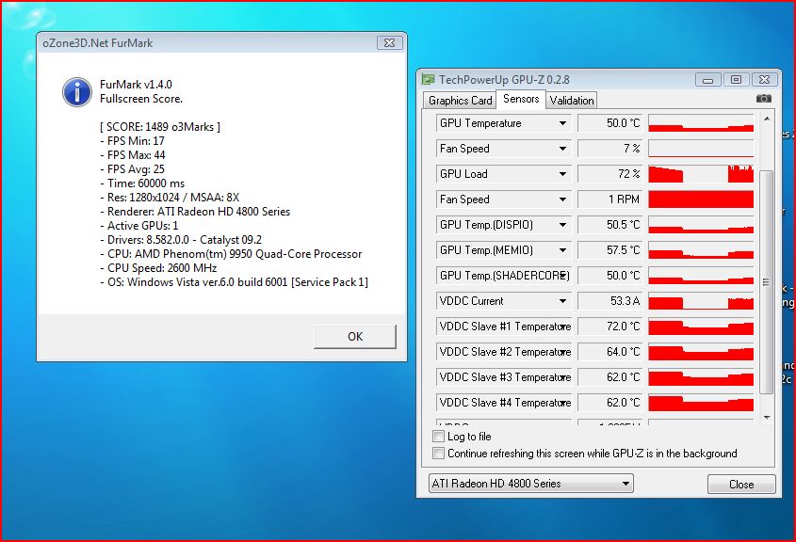Click scroll down arrow in sensors list
796x542 pixels.
[767, 417]
